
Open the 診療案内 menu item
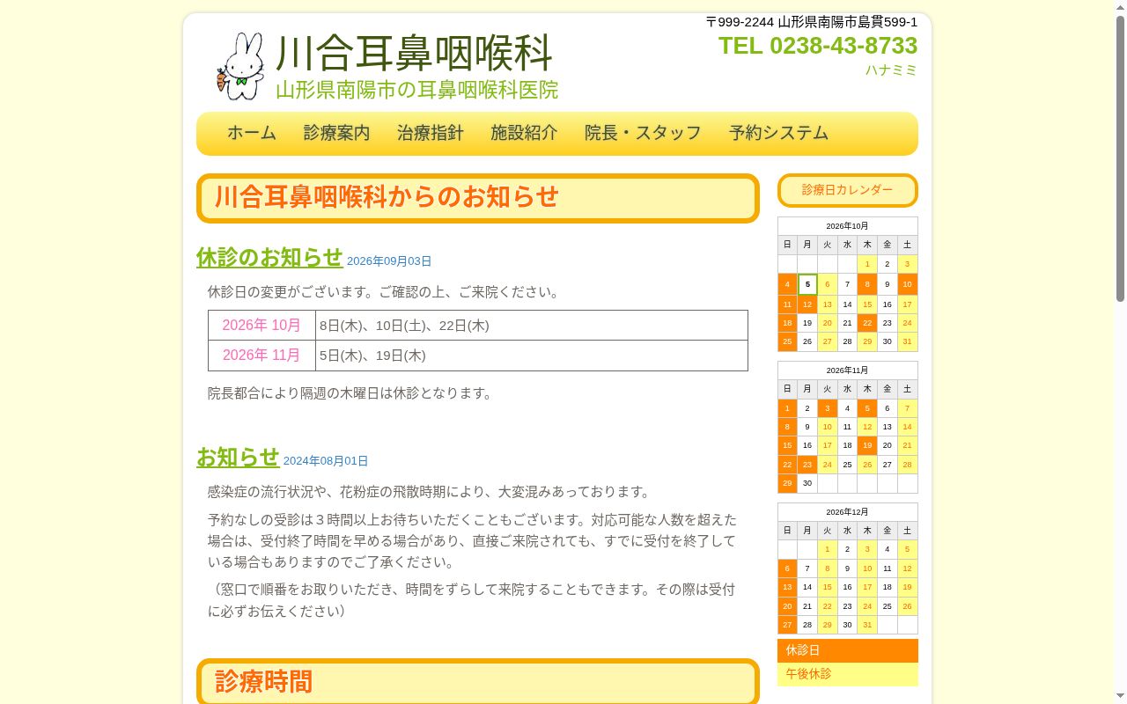tap(337, 133)
